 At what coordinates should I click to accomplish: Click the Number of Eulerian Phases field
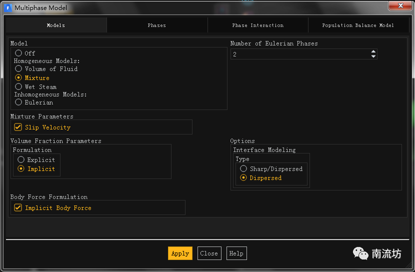coord(300,54)
